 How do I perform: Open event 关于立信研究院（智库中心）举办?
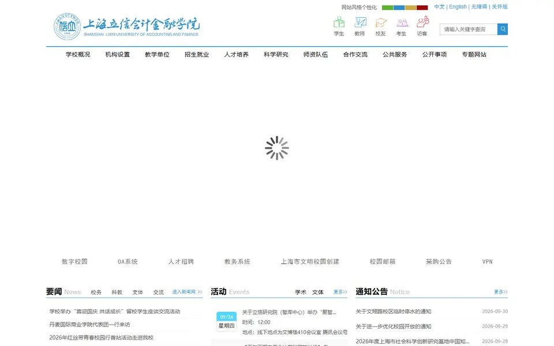289,313
